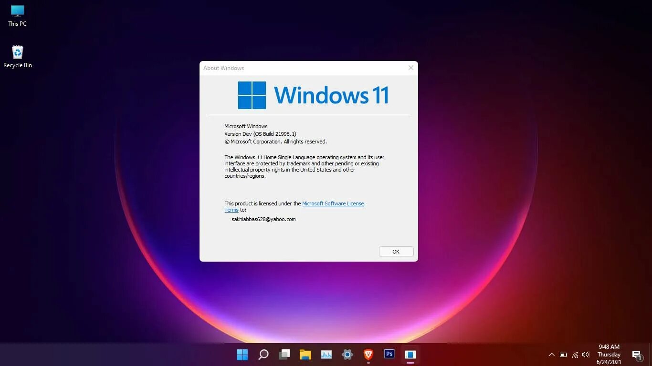Open the Windows Start menu button
Viewport: 652px width, 366px height.
[x=242, y=355]
